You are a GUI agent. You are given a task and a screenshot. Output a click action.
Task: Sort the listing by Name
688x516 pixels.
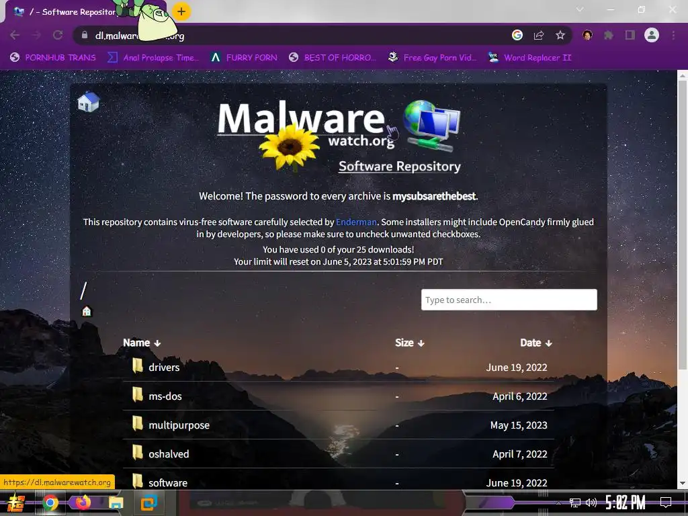click(x=142, y=343)
